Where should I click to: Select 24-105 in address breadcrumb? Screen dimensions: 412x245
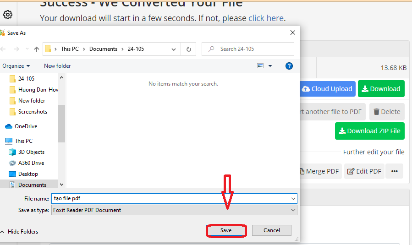[136, 49]
